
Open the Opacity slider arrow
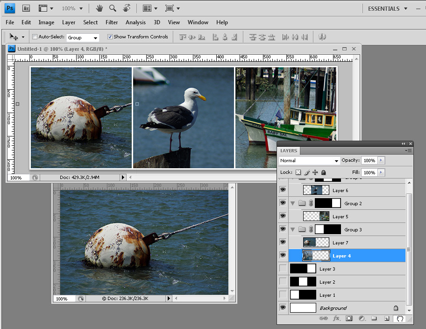pos(381,160)
